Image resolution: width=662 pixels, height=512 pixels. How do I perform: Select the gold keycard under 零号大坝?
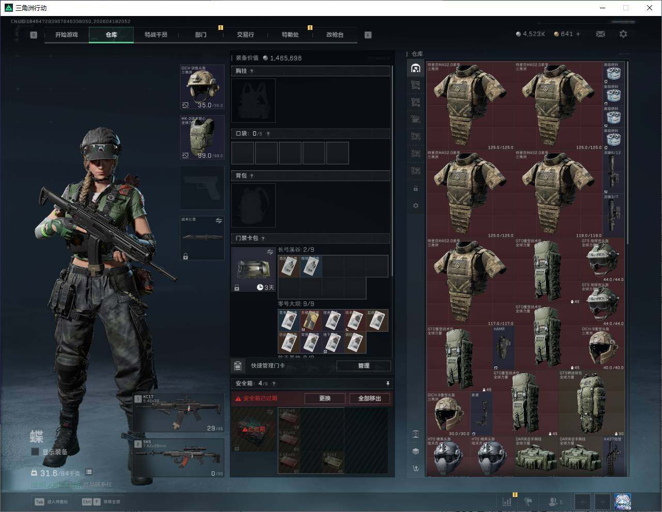(310, 320)
